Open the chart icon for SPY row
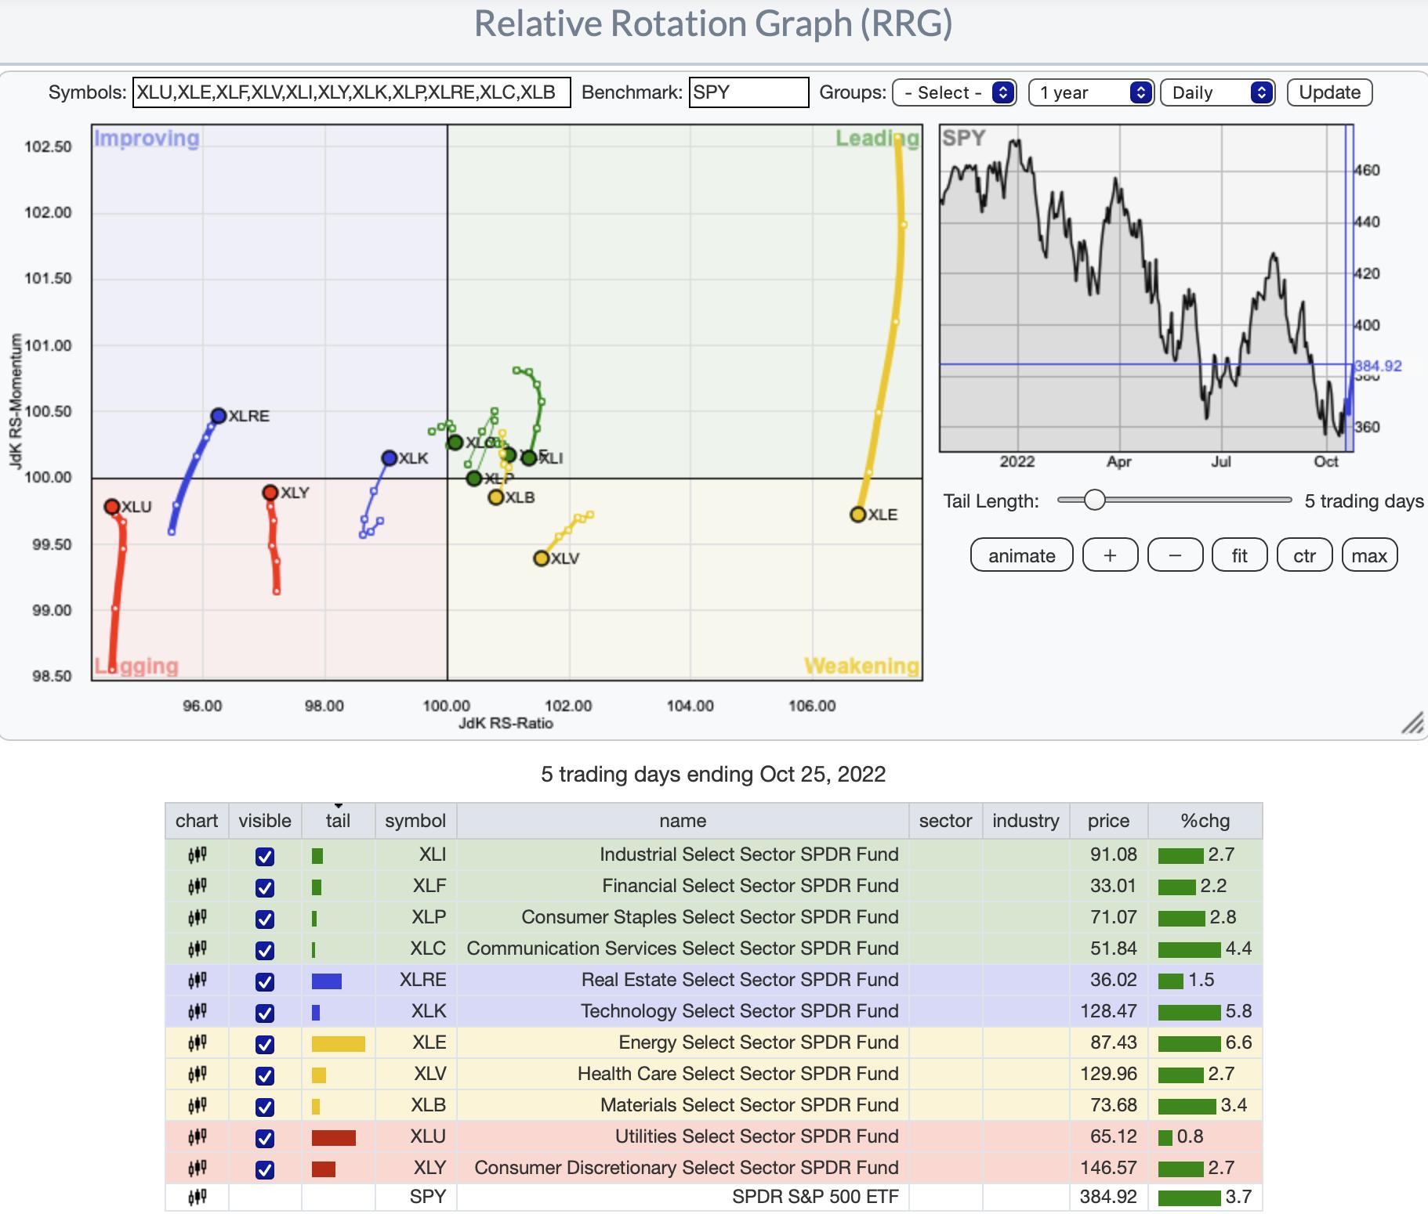Viewport: 1428px width, 1214px height. [197, 1197]
